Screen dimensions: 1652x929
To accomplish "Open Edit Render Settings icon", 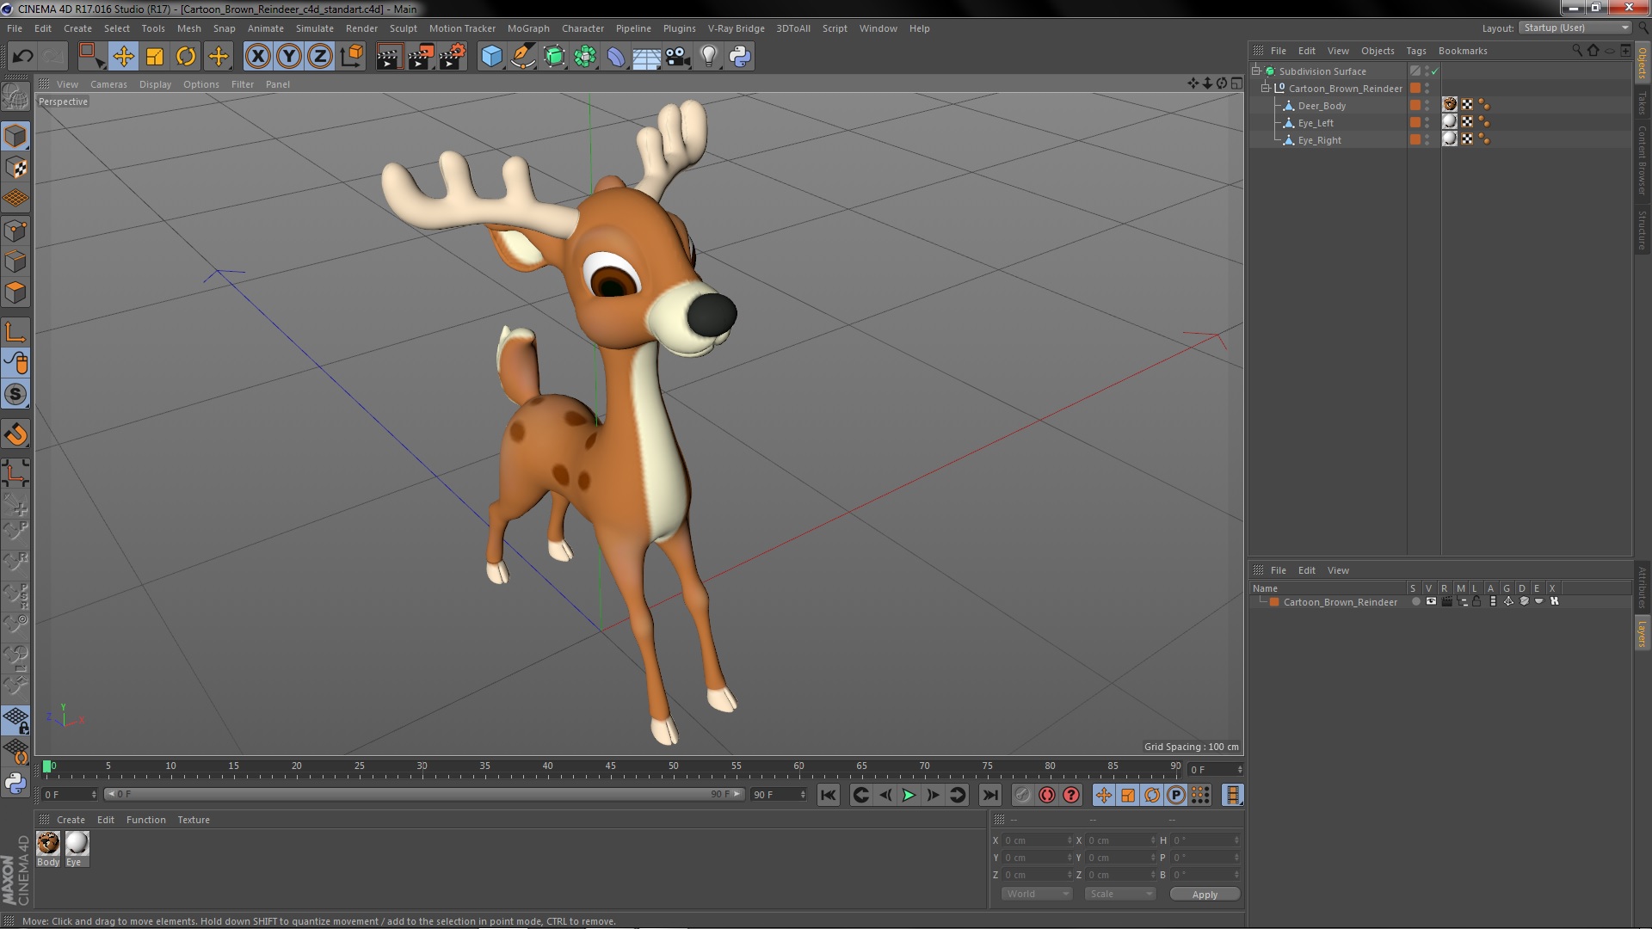I will point(453,57).
